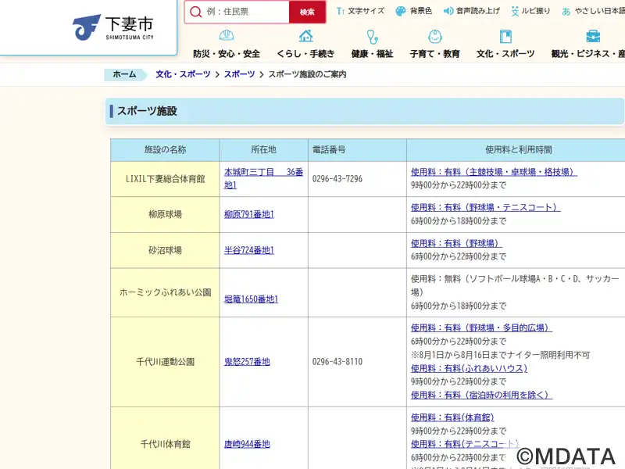Go to ホーム in breadcrumb
This screenshot has width=625, height=469.
pos(124,74)
